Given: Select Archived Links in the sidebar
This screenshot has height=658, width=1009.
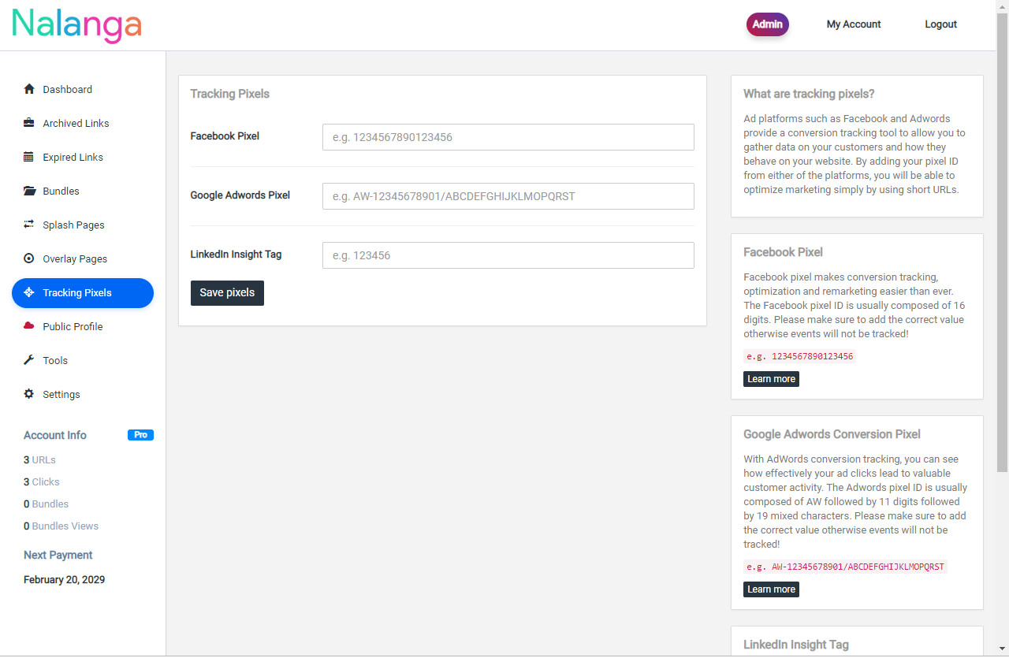Looking at the screenshot, I should [x=74, y=123].
